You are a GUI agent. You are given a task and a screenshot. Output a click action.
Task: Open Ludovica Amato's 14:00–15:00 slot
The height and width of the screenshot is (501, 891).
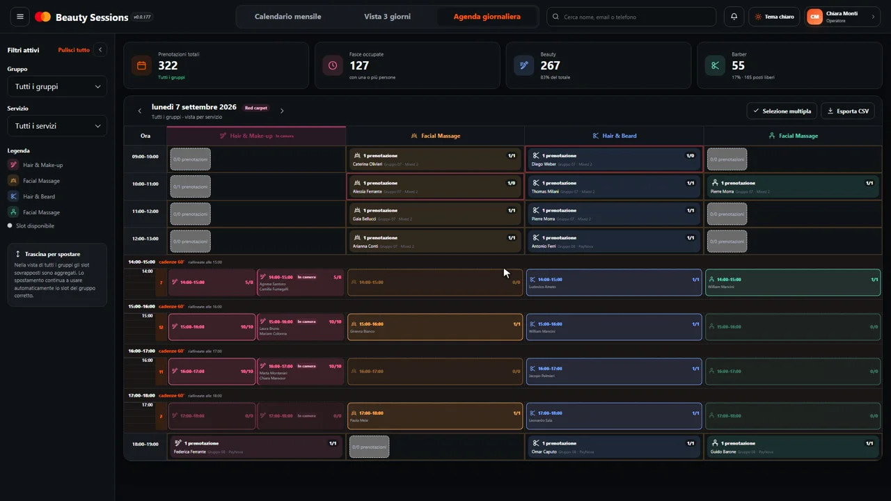click(613, 283)
